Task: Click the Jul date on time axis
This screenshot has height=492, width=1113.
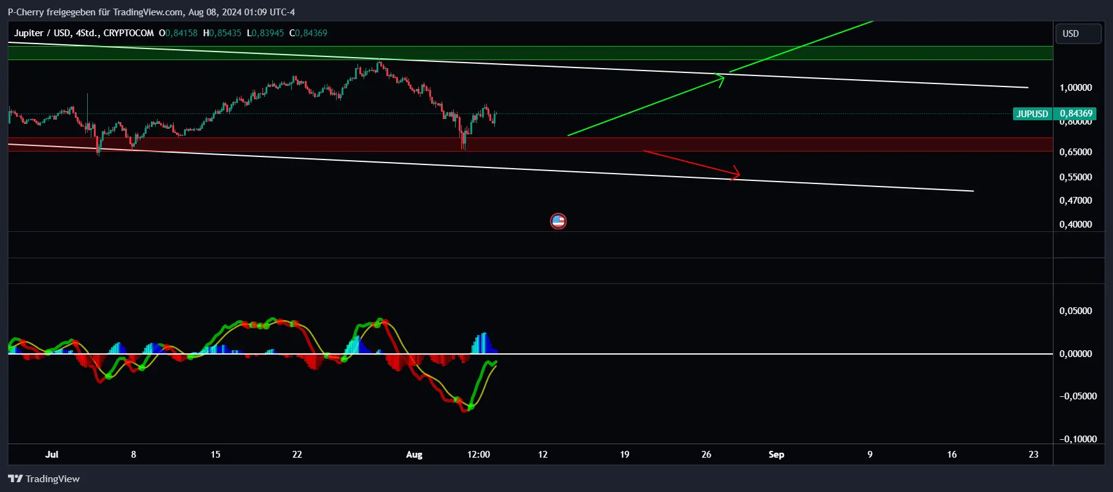Action: click(x=52, y=455)
